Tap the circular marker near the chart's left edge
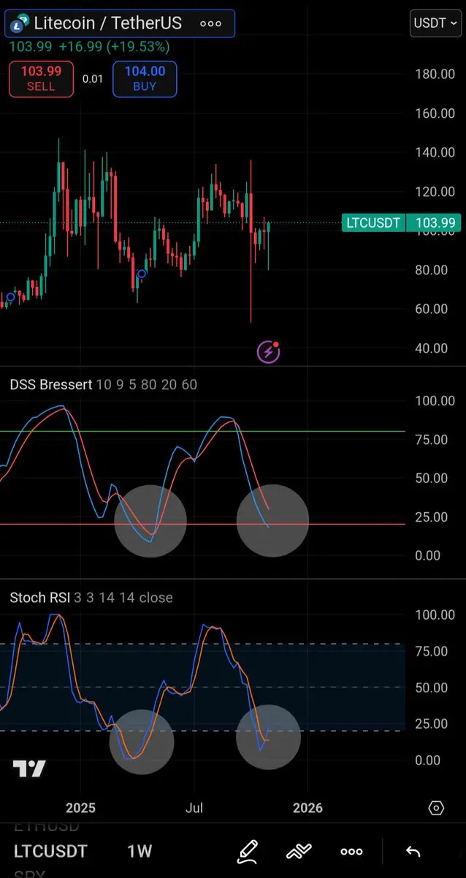The height and width of the screenshot is (878, 466). point(10,297)
